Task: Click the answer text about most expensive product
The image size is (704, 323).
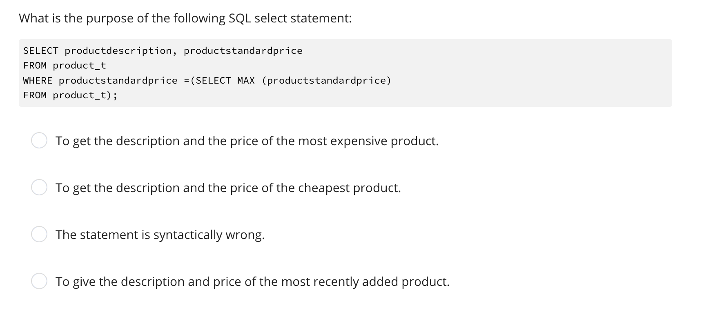Action: pyautogui.click(x=247, y=141)
